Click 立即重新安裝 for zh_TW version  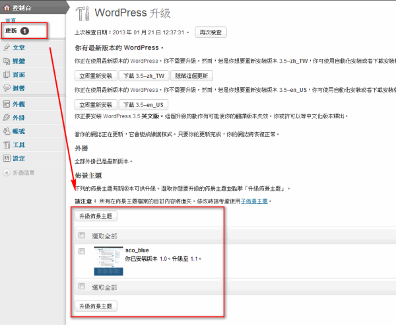[96, 75]
